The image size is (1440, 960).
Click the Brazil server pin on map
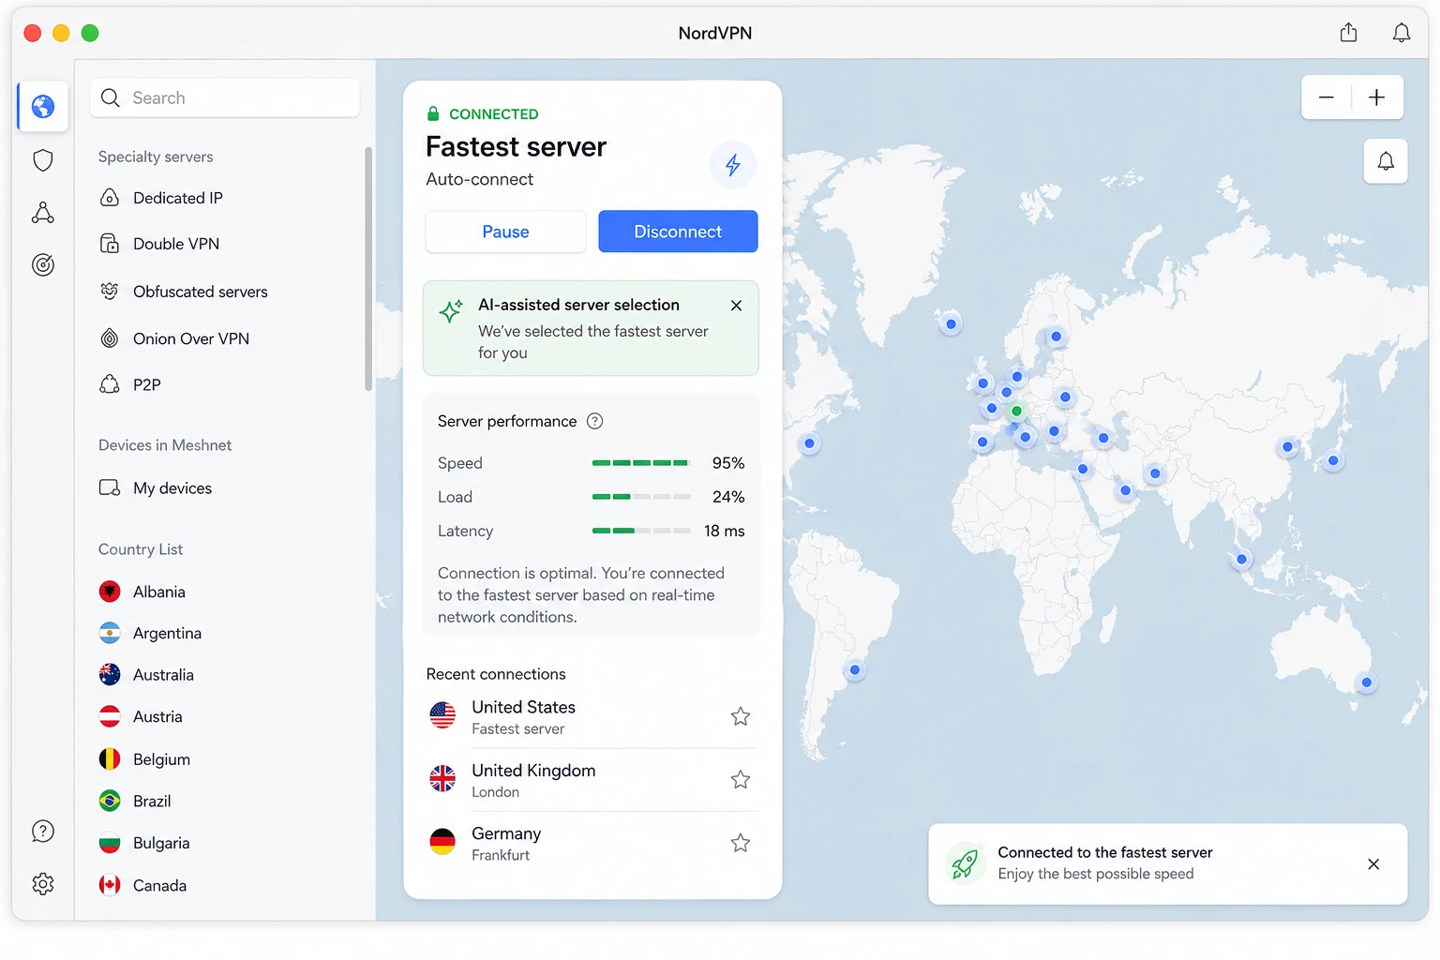click(854, 670)
